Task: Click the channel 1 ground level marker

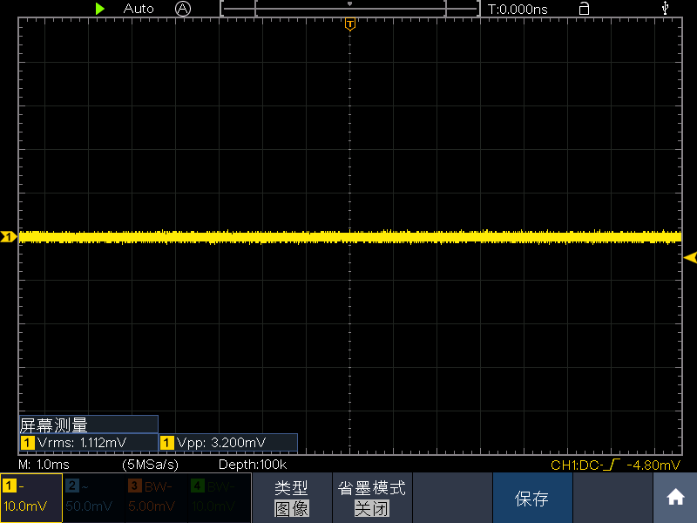Action: pos(9,236)
